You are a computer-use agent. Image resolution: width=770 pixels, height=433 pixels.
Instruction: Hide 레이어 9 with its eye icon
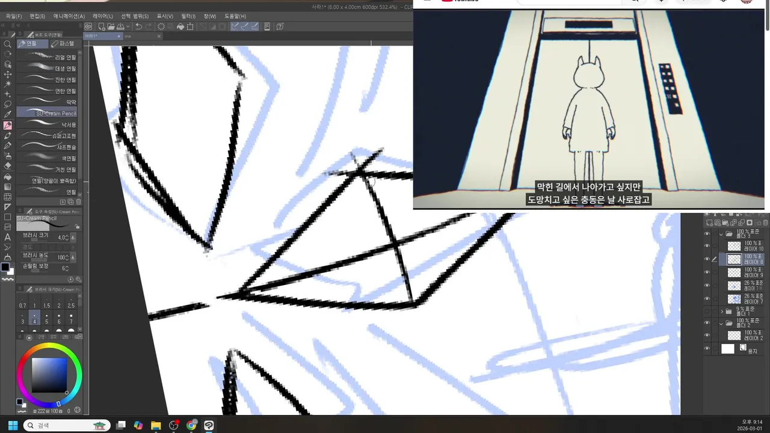click(707, 272)
